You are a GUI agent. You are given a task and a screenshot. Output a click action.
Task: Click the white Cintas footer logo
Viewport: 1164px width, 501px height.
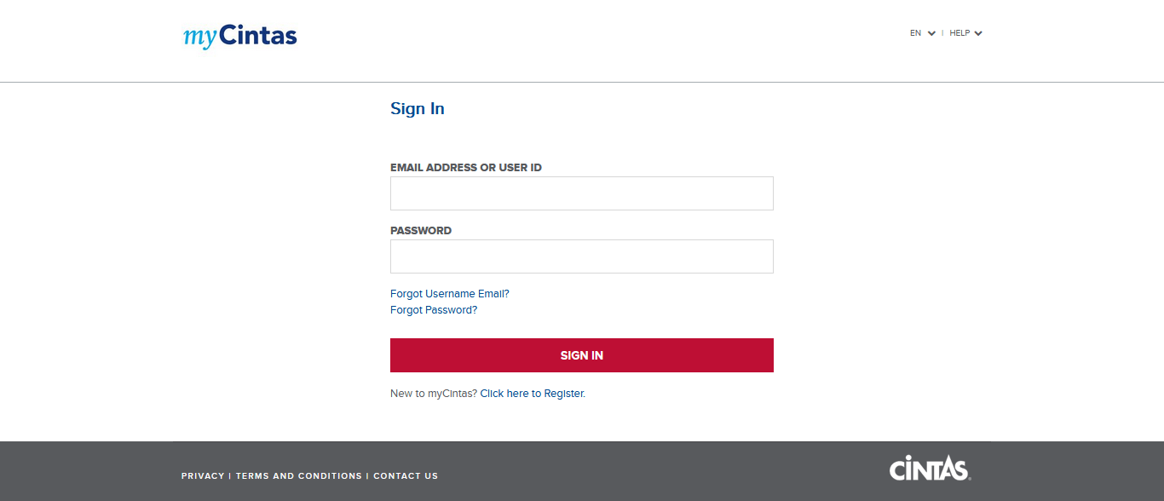coord(930,469)
